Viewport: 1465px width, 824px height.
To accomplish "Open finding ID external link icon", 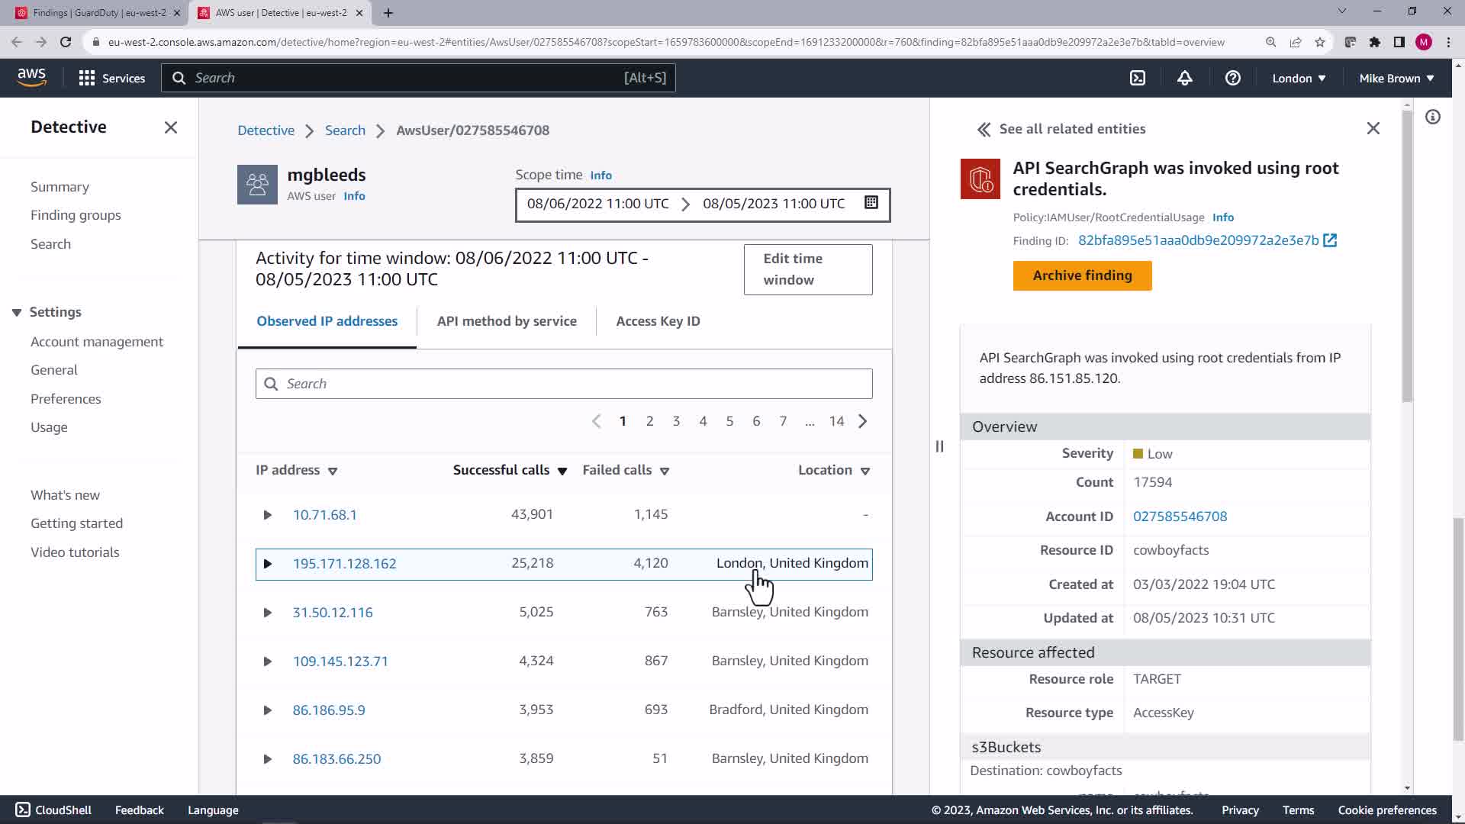I will tap(1330, 240).
